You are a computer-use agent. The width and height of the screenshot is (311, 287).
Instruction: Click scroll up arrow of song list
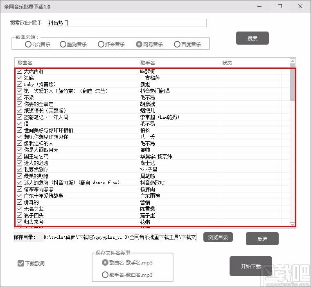point(292,61)
